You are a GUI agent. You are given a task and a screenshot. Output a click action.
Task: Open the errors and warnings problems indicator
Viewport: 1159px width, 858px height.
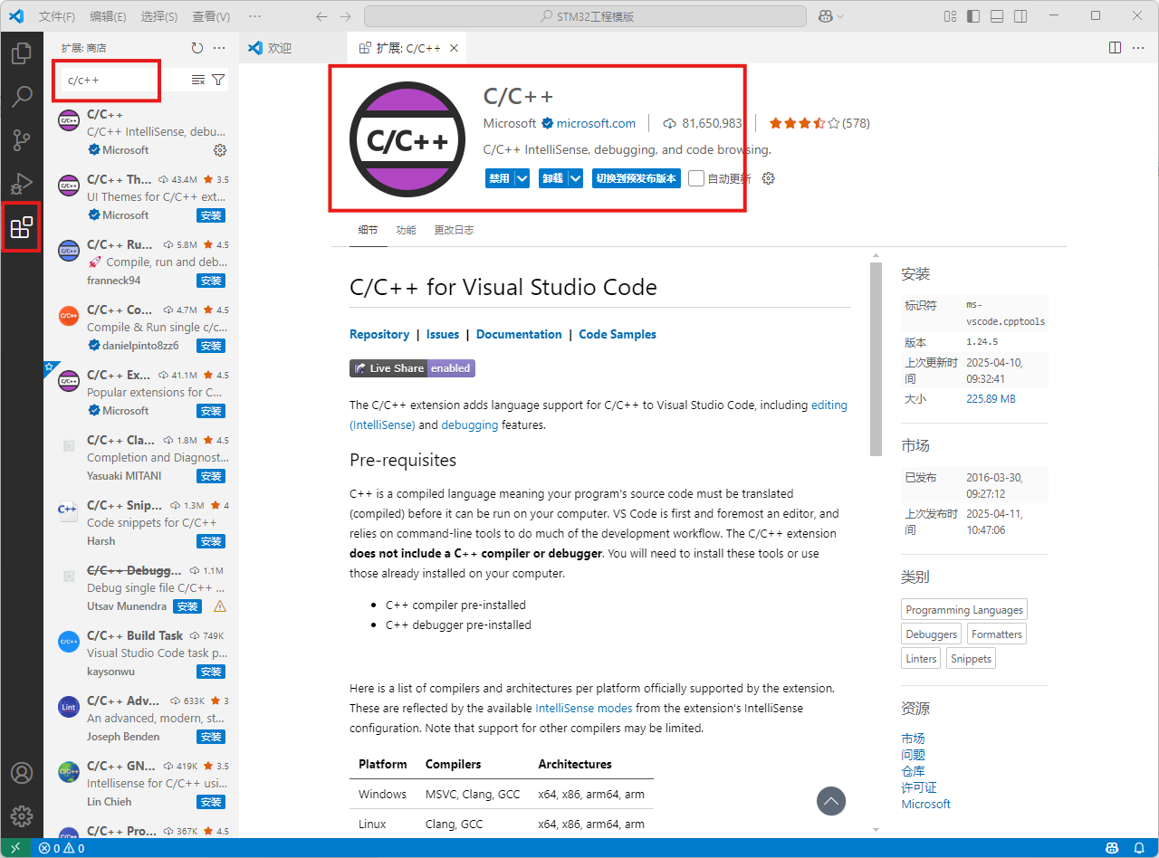(62, 848)
